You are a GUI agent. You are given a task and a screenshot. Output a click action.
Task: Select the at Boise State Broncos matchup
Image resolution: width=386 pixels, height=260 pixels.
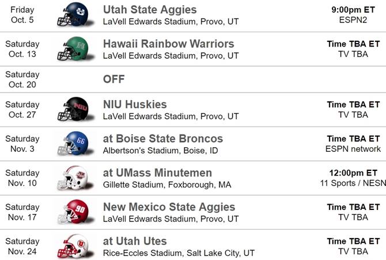pyautogui.click(x=163, y=139)
